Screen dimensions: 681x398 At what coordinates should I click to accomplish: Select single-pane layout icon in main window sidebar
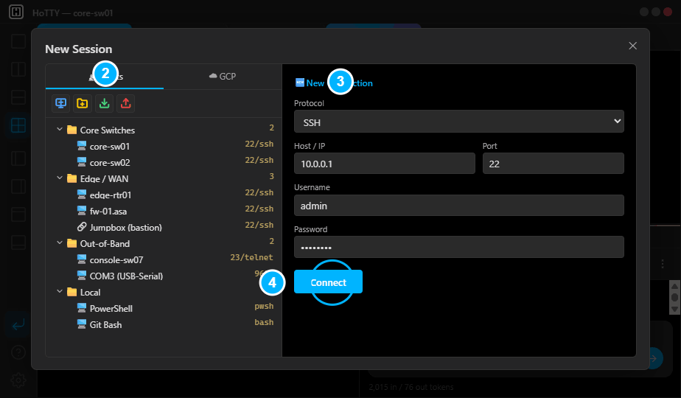click(x=18, y=41)
